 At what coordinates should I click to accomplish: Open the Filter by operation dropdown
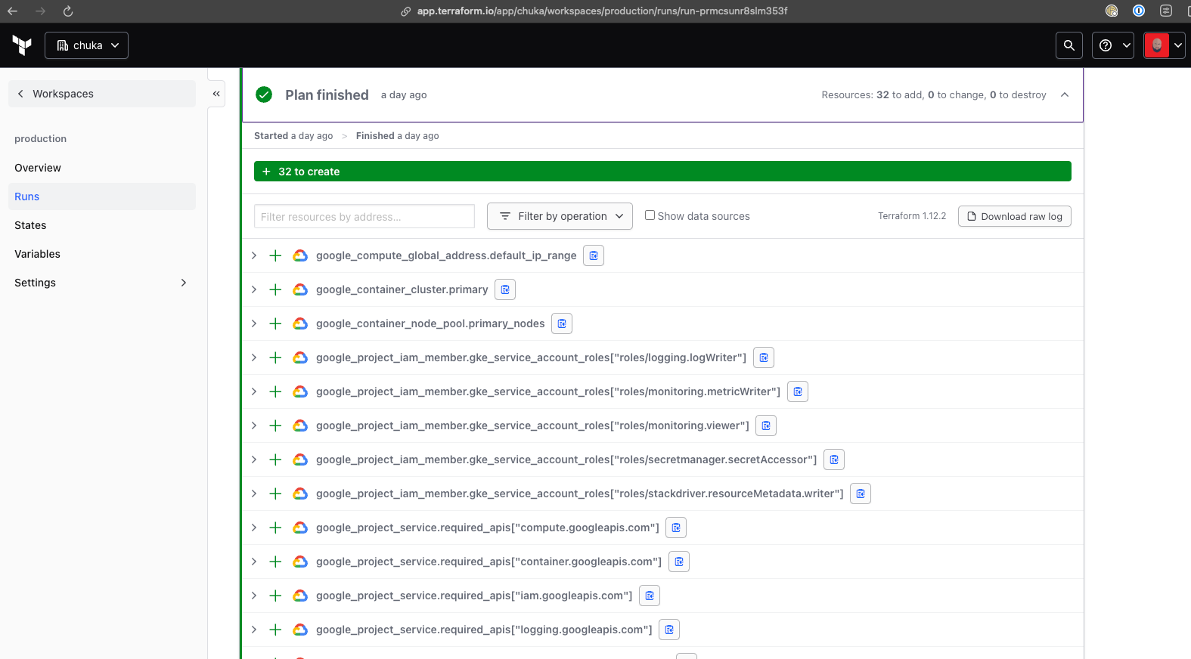[560, 216]
